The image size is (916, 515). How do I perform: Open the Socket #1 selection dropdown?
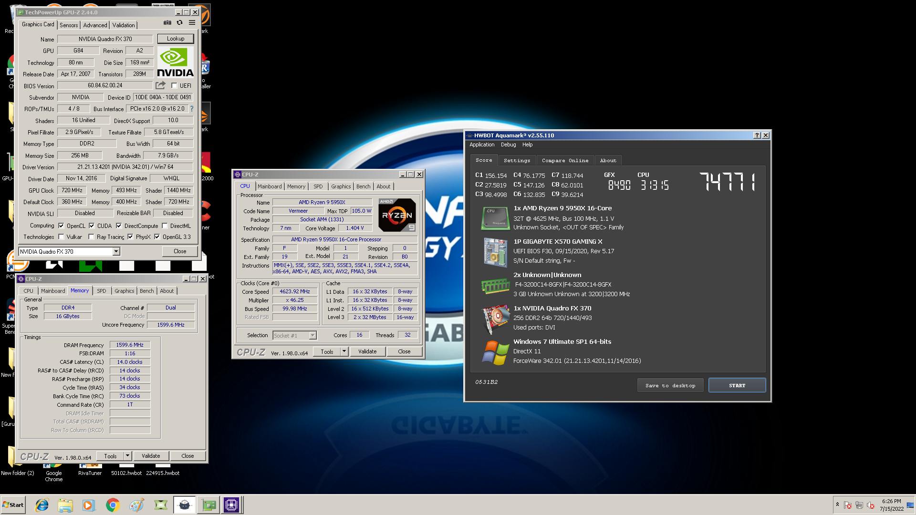(312, 336)
